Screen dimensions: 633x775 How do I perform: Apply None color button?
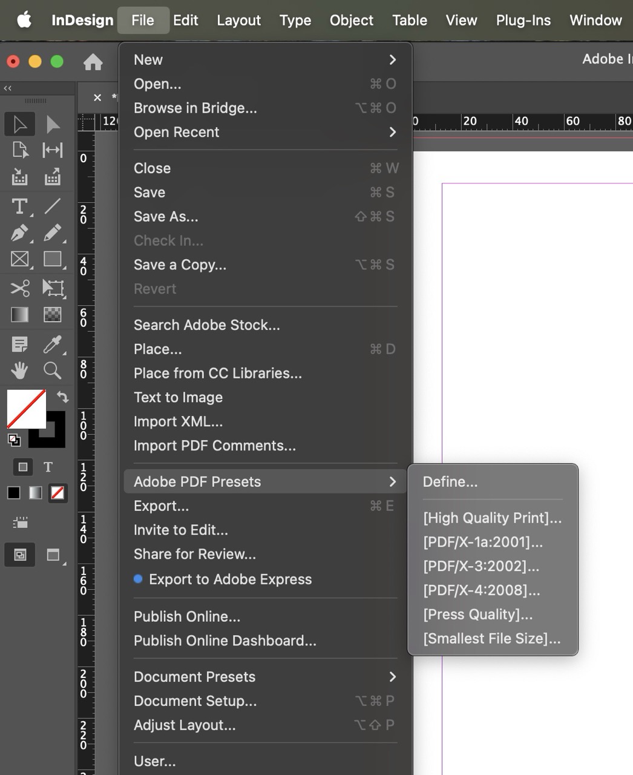click(x=57, y=493)
